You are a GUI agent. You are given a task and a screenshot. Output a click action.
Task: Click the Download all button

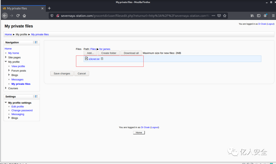(131, 53)
